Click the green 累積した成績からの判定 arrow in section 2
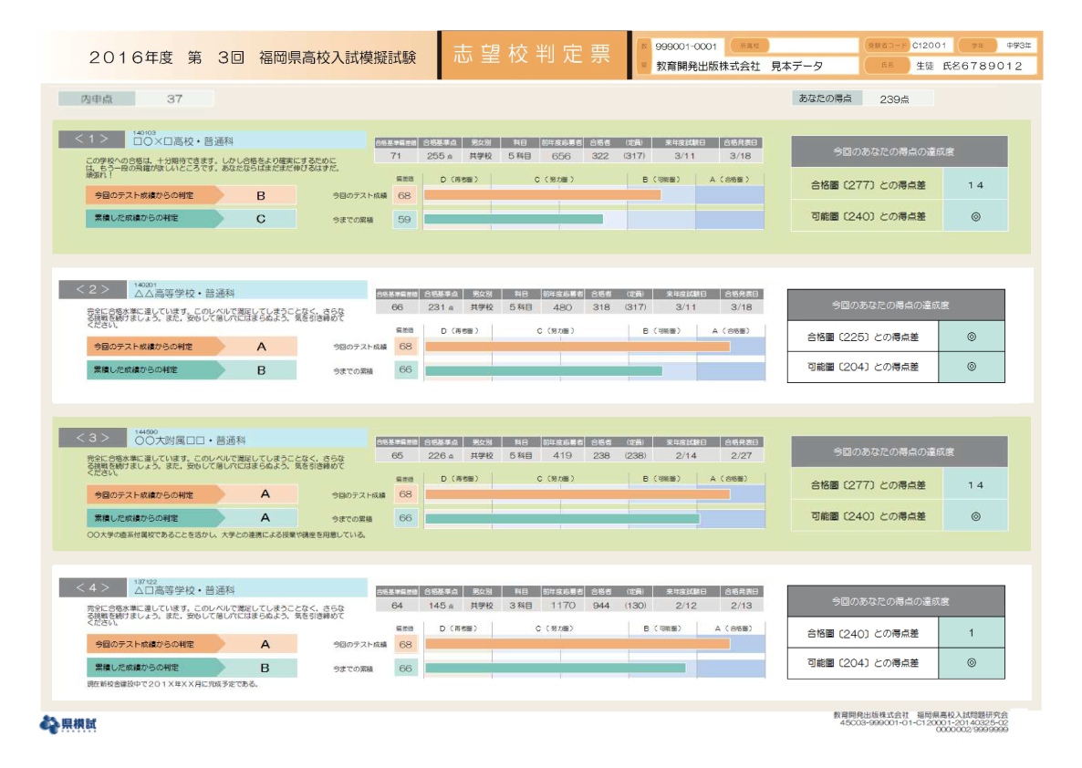The height and width of the screenshot is (768, 1082). point(153,370)
